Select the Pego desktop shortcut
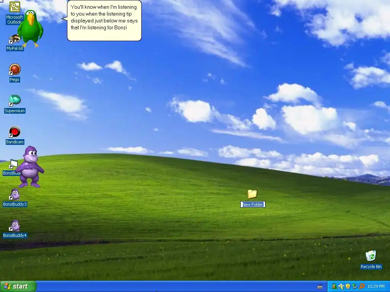The height and width of the screenshot is (292, 390). [15, 70]
